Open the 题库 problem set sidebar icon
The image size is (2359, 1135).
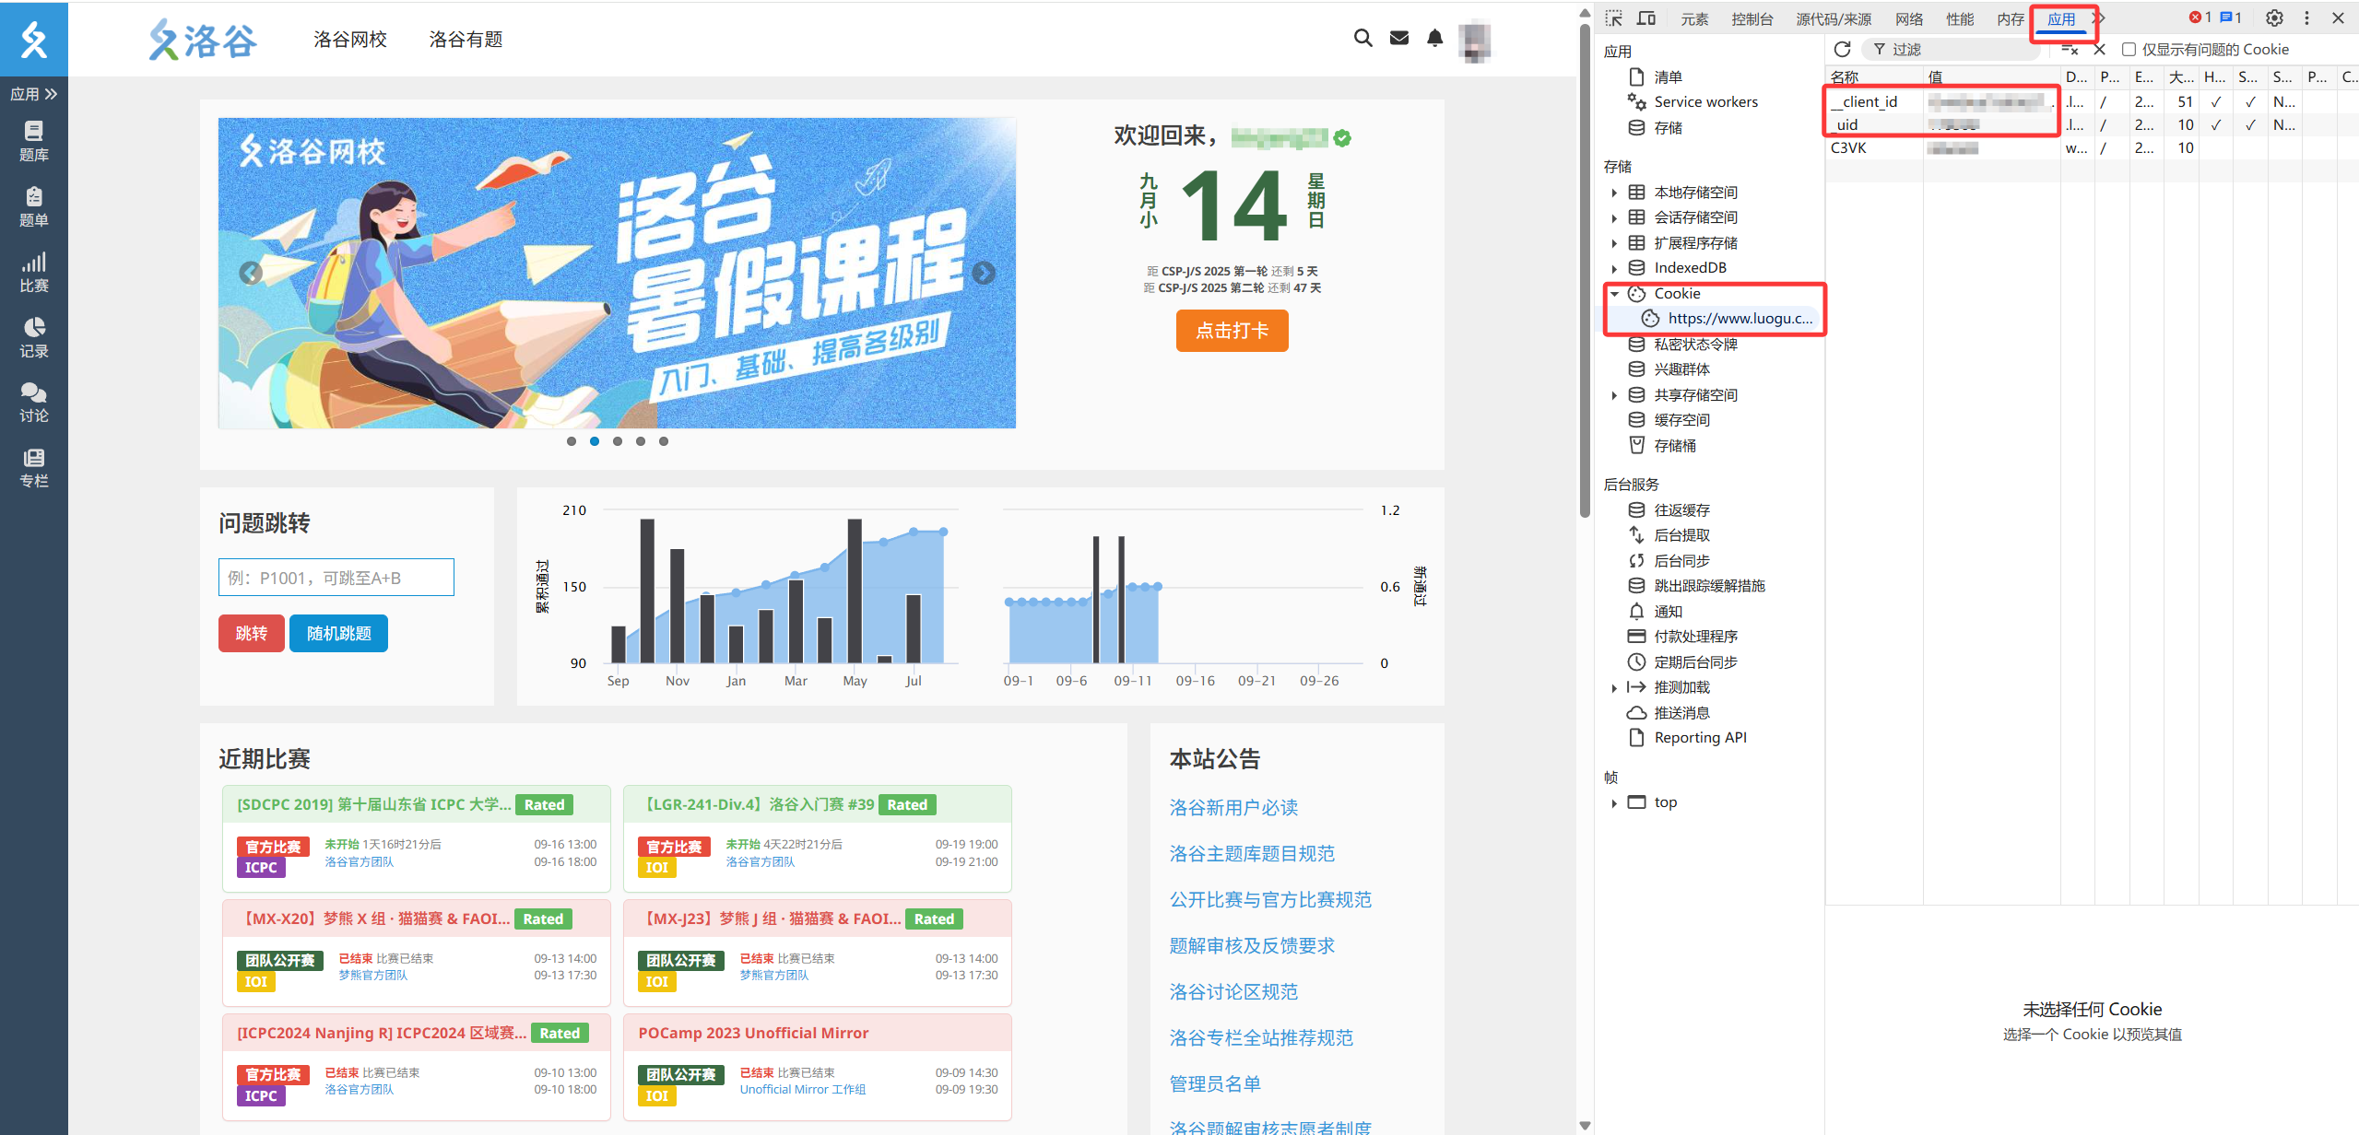click(x=33, y=141)
